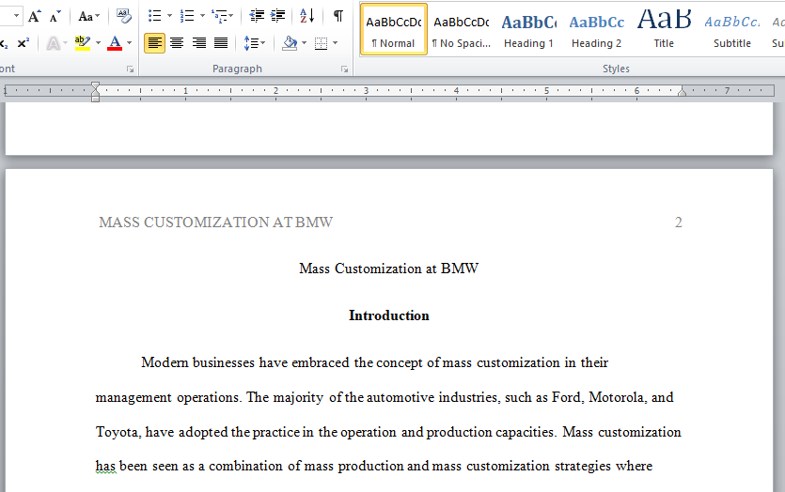The width and height of the screenshot is (785, 492).
Task: Click the word 'Motorola' in the paragraph
Action: pyautogui.click(x=617, y=397)
